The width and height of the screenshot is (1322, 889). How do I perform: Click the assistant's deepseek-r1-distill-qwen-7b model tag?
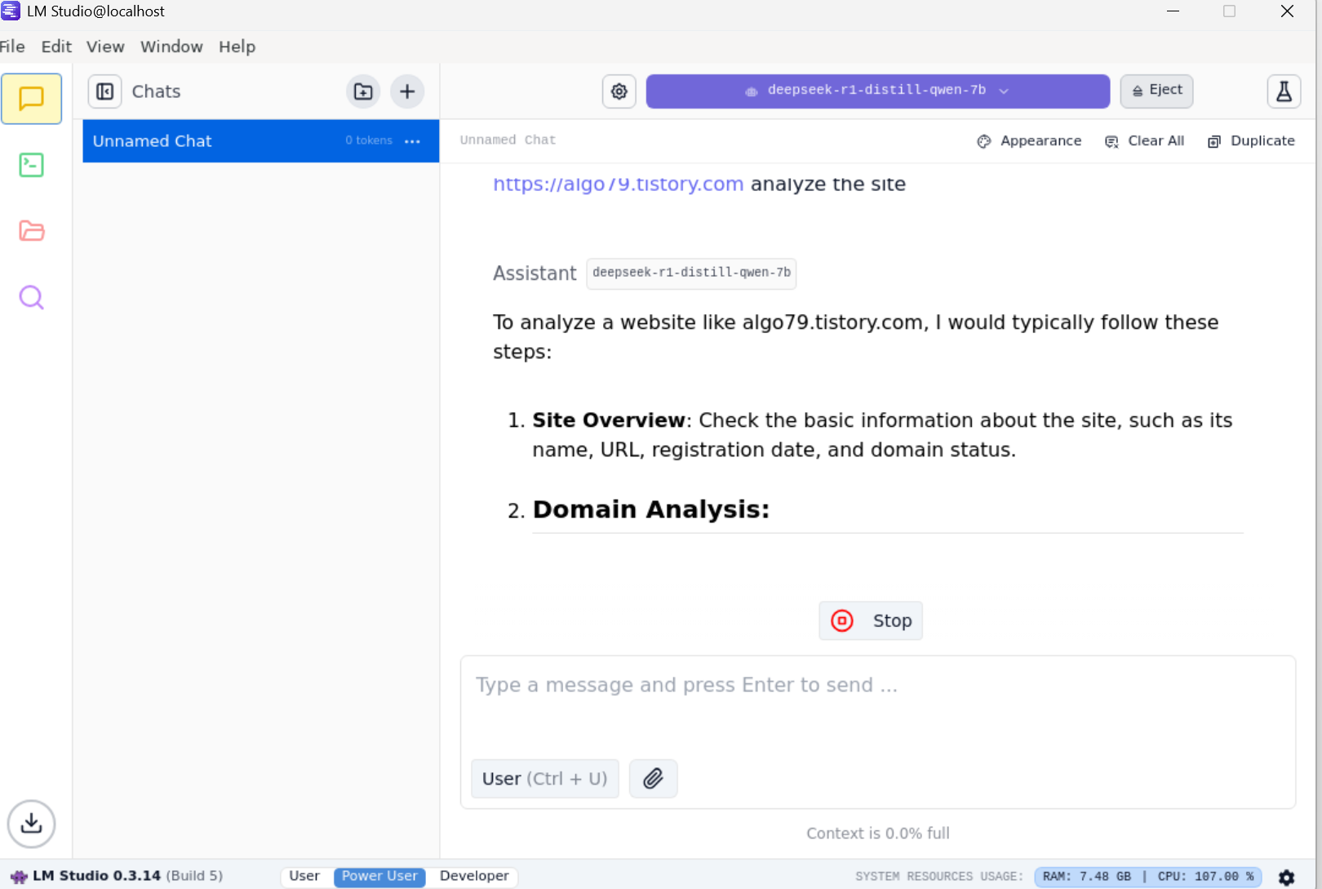691,273
